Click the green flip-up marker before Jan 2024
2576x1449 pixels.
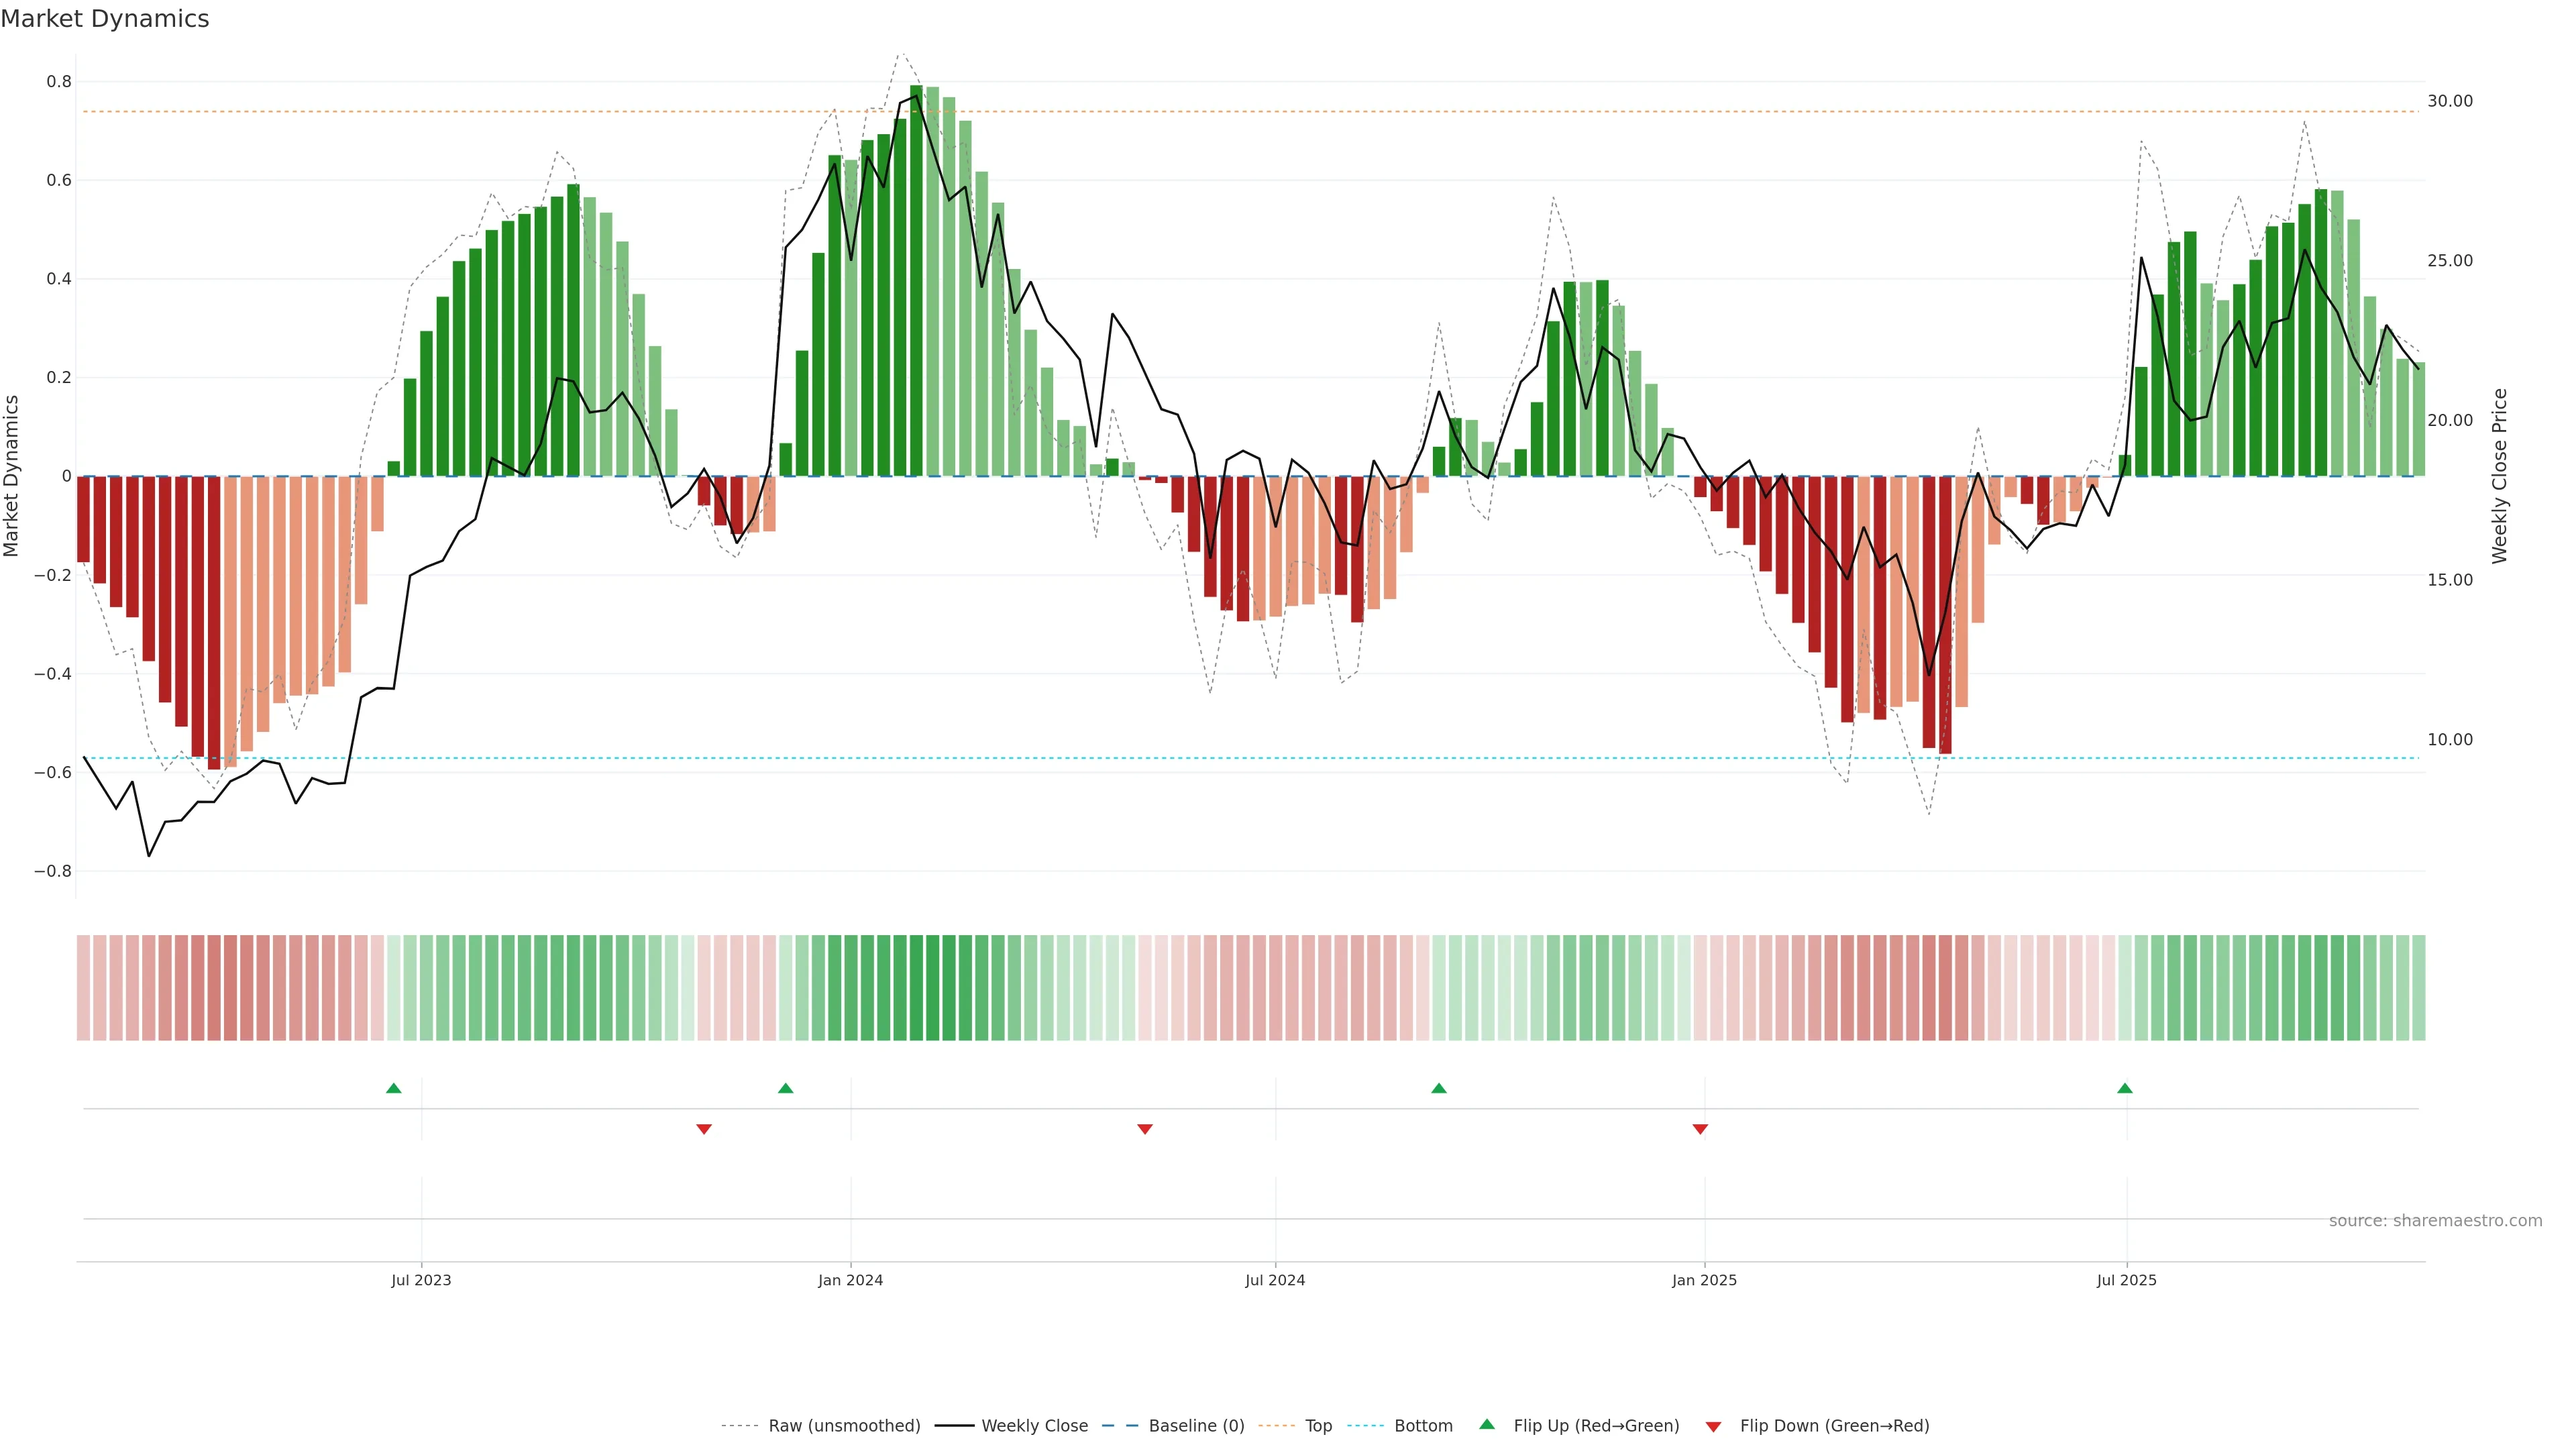tap(785, 1088)
